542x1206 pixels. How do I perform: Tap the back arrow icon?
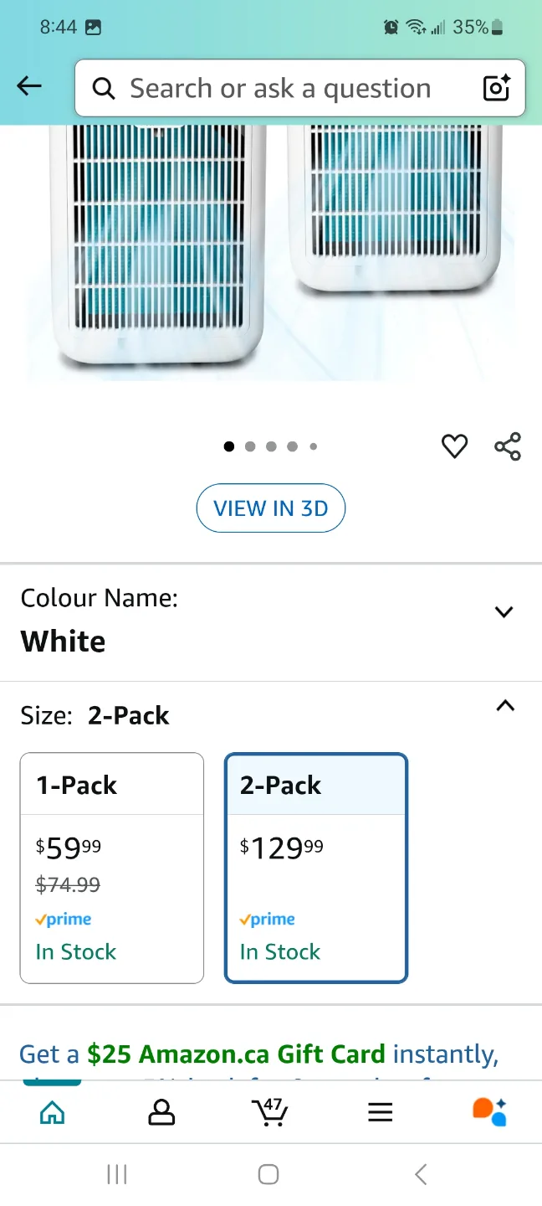click(29, 86)
